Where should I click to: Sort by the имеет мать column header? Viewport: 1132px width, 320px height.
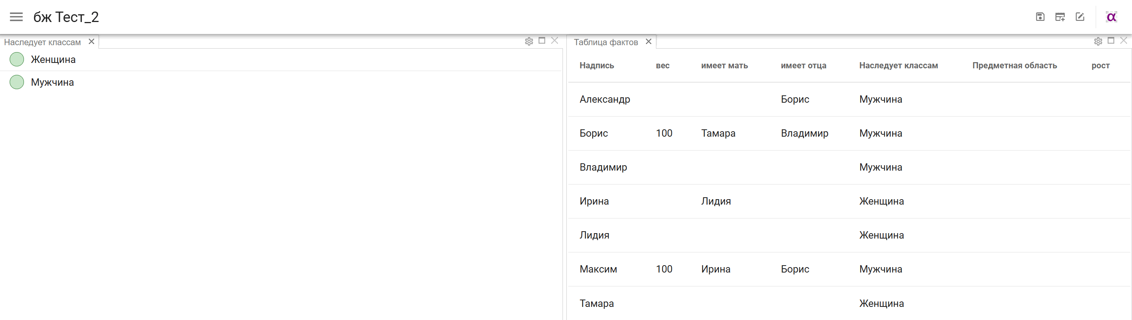[x=724, y=66]
